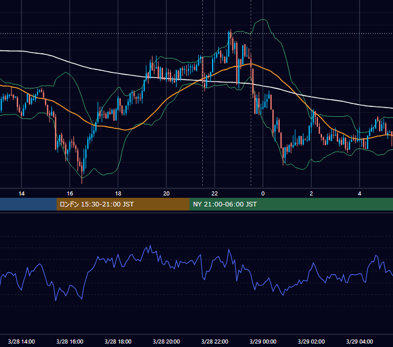
Task: Click the NY 21:00-06:00 JST session band
Action: pos(291,204)
